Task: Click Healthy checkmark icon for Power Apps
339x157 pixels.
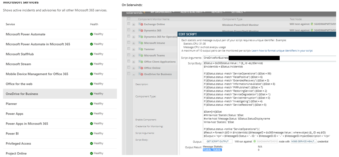Action: click(x=92, y=114)
